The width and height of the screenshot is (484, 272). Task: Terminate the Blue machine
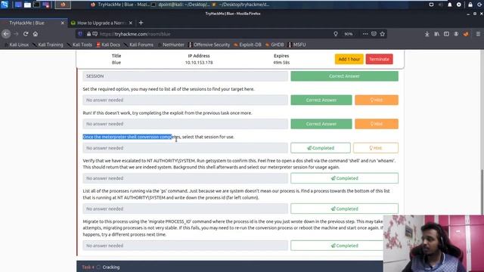coord(379,59)
